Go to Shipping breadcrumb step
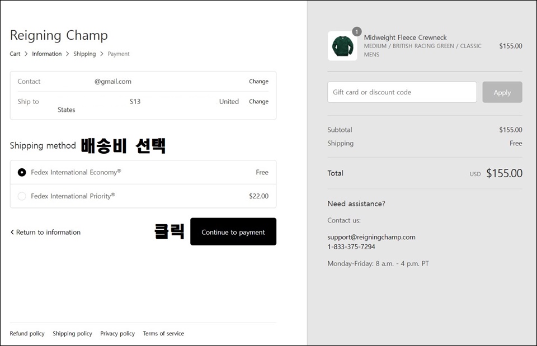Image resolution: width=537 pixels, height=346 pixels. pyautogui.click(x=84, y=54)
